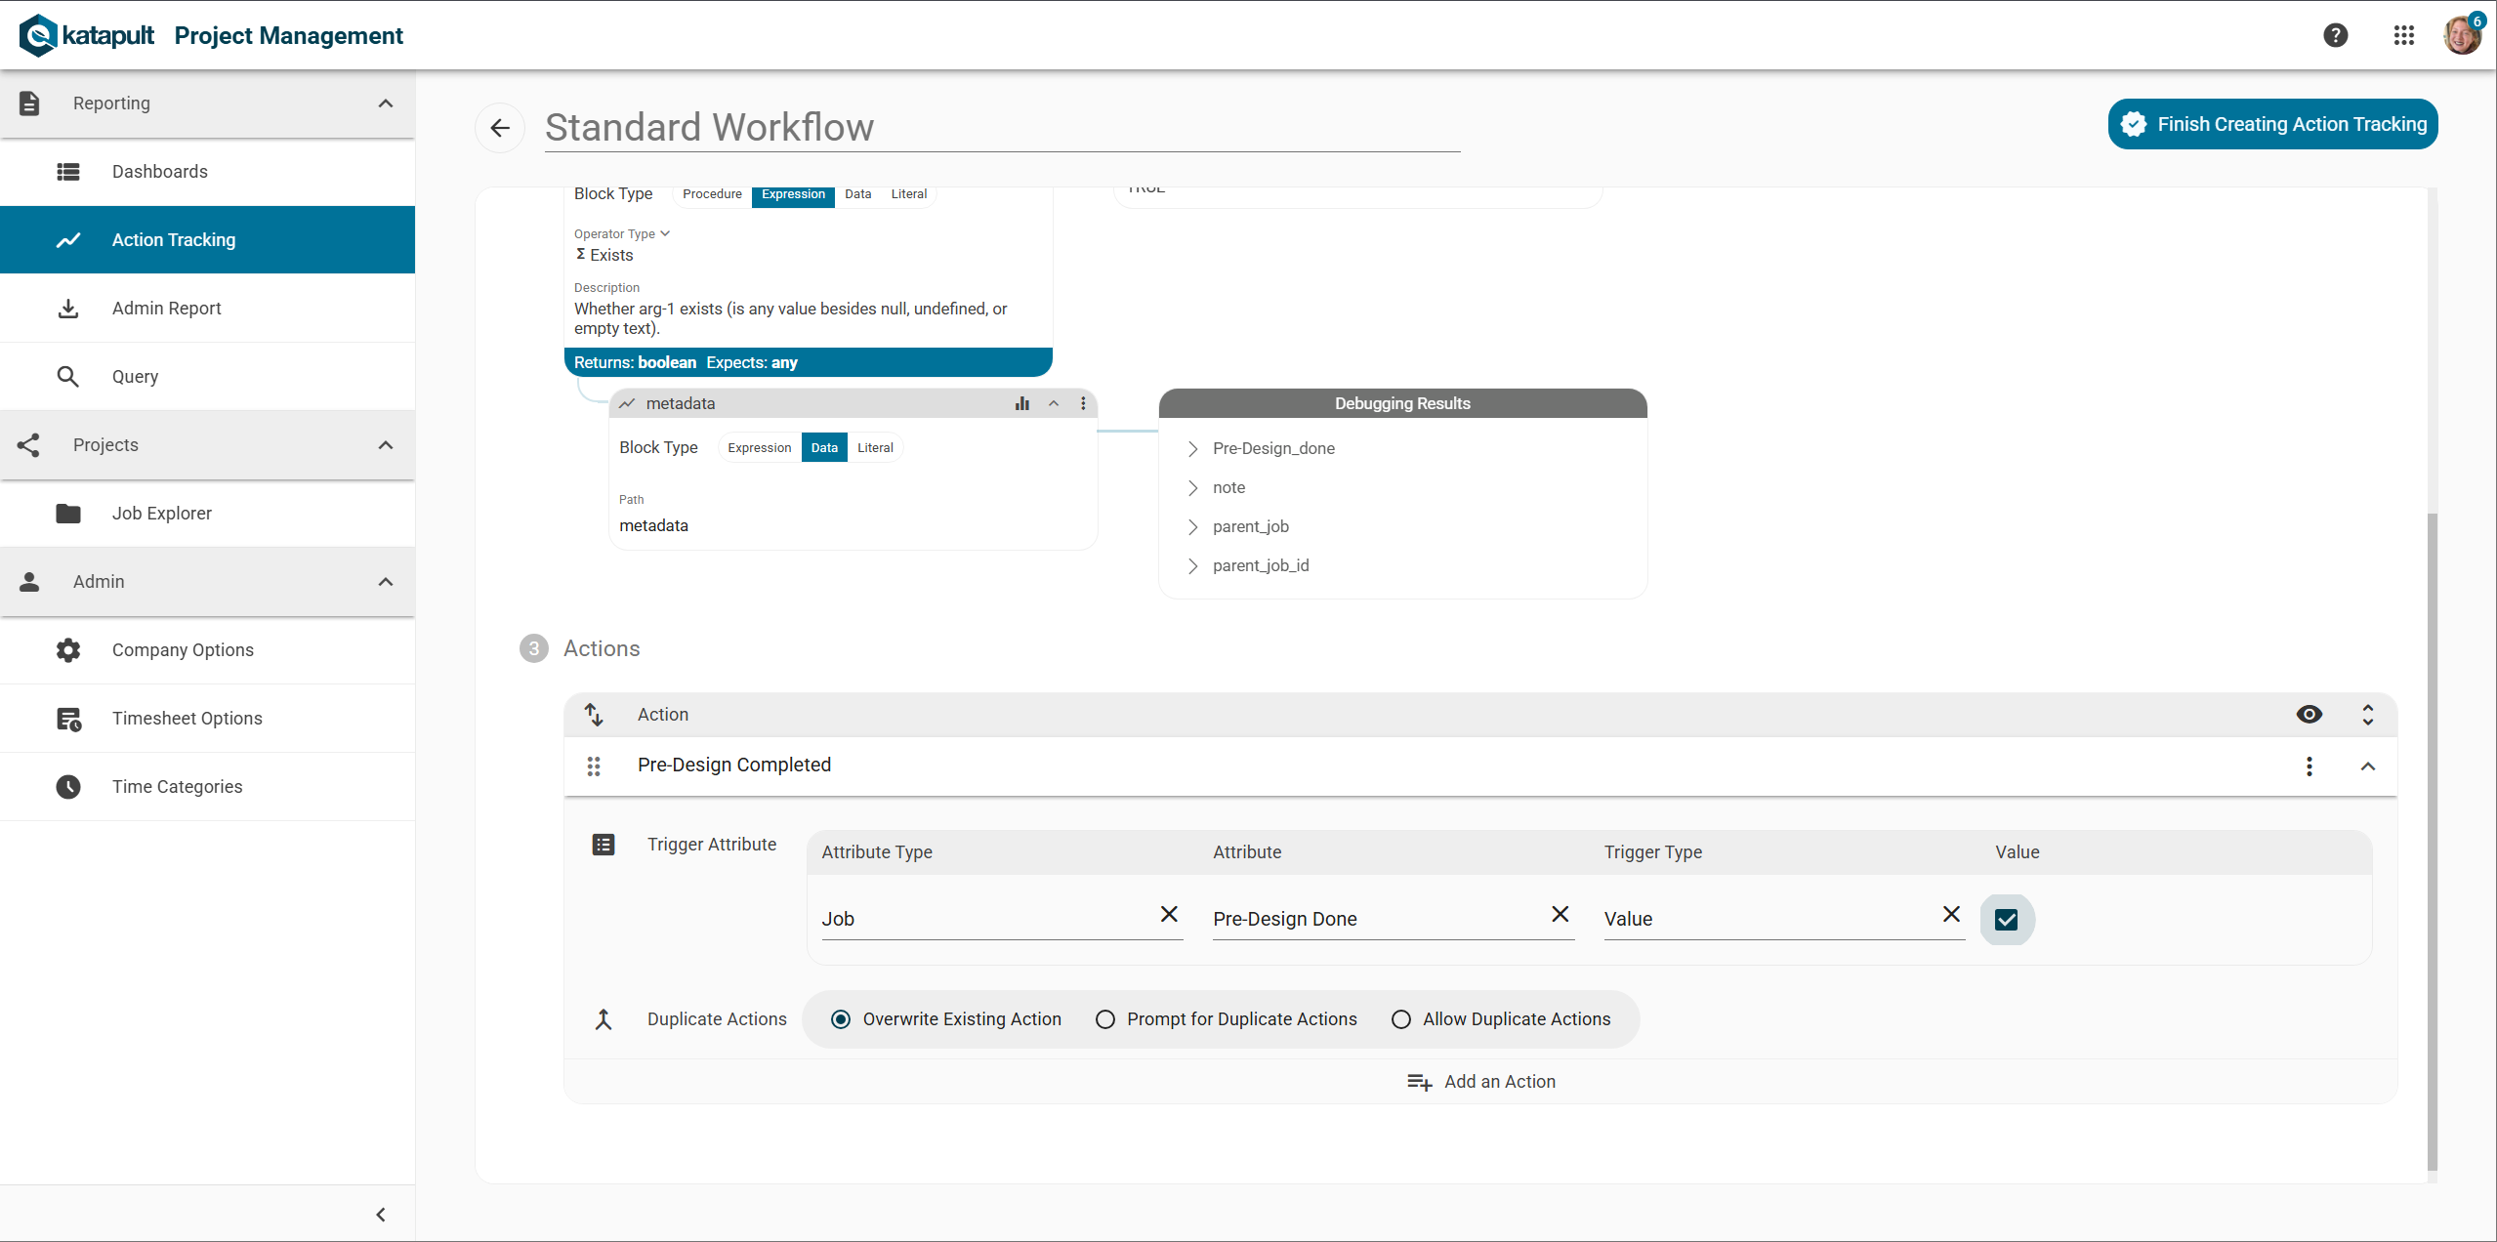Screen dimensions: 2497x1242
Task: Uncheck the trigger Value checkbox
Action: (x=2006, y=920)
